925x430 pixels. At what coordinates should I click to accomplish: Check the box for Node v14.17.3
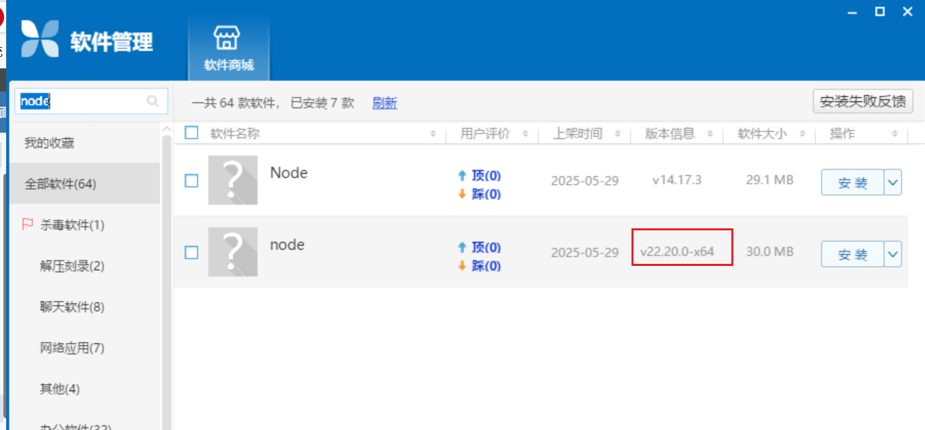[x=192, y=180]
